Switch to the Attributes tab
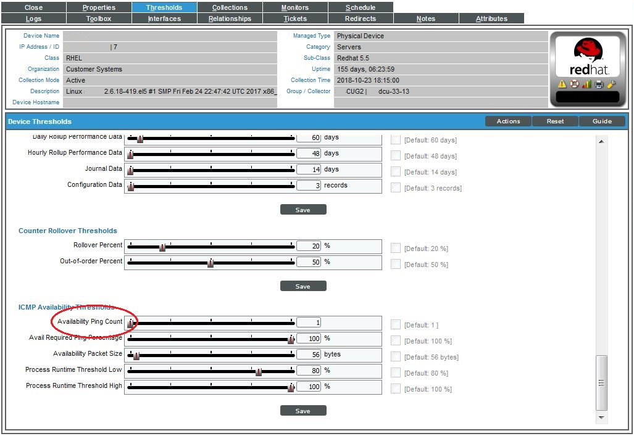 click(x=491, y=18)
